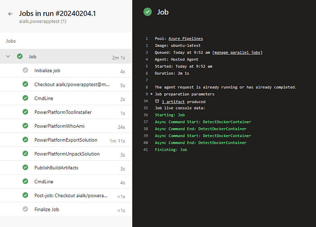Click green success icon next to Job header
Image resolution: width=316 pixels, height=227 pixels.
148,12
